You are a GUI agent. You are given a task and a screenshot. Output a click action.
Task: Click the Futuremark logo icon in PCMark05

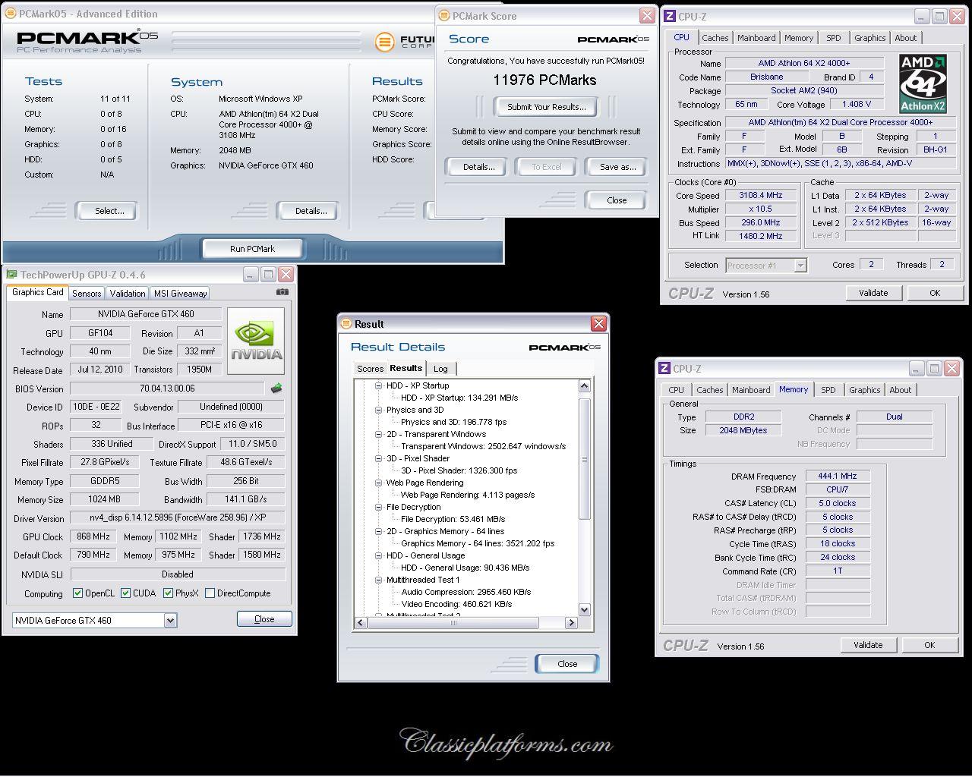coord(386,41)
